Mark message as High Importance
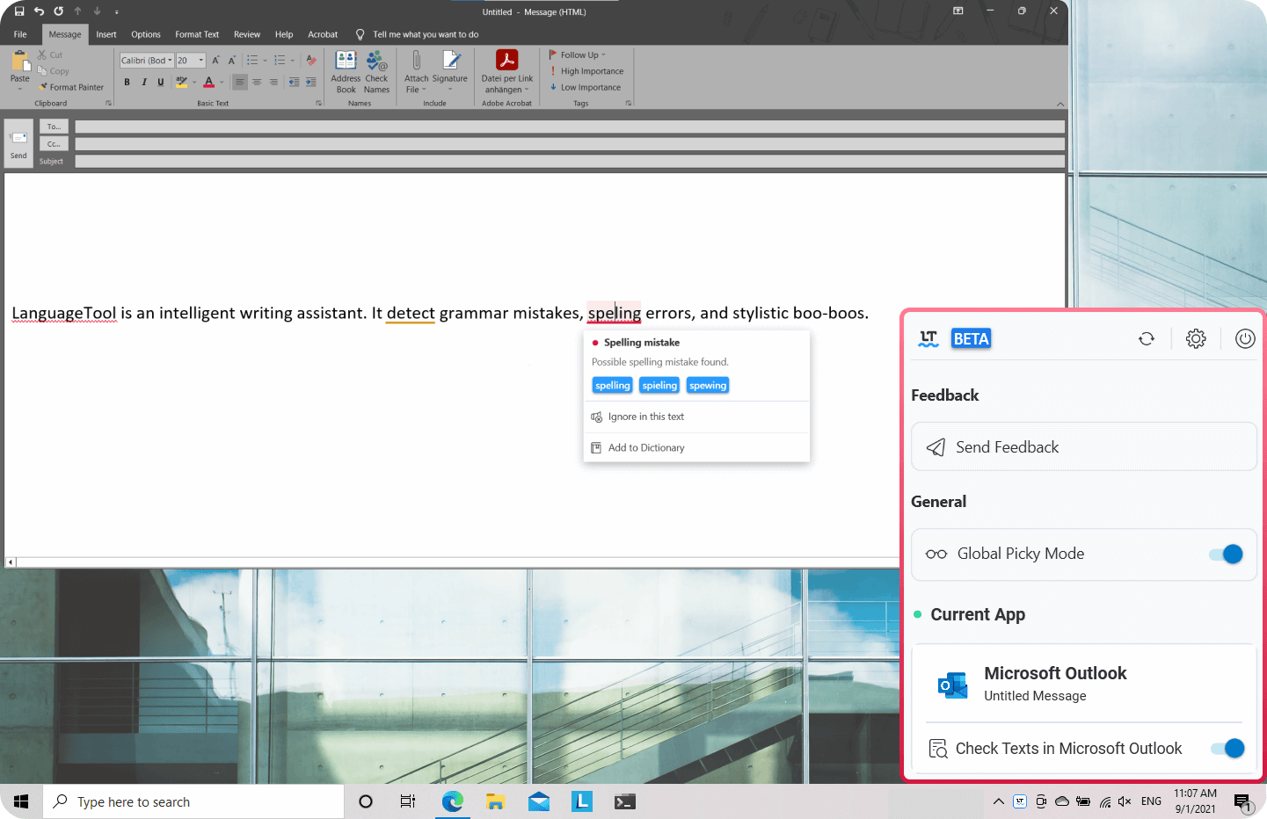 pos(586,71)
